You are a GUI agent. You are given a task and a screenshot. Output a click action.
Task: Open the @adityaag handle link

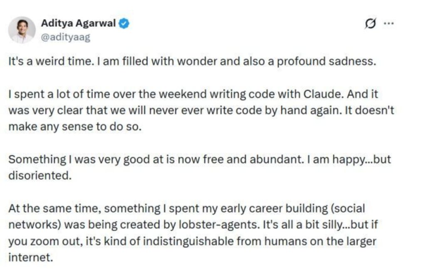pos(65,37)
